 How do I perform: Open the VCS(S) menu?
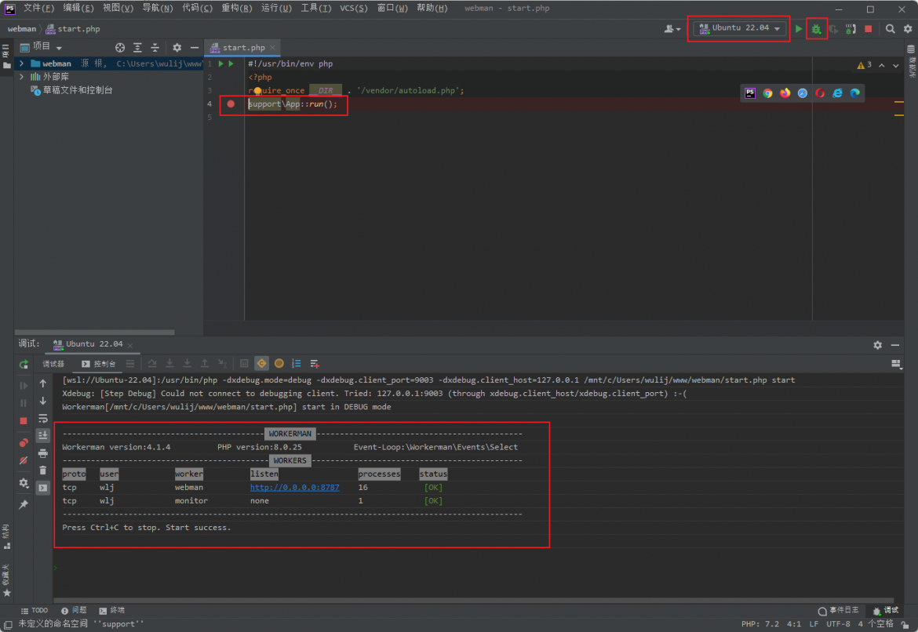coord(354,8)
